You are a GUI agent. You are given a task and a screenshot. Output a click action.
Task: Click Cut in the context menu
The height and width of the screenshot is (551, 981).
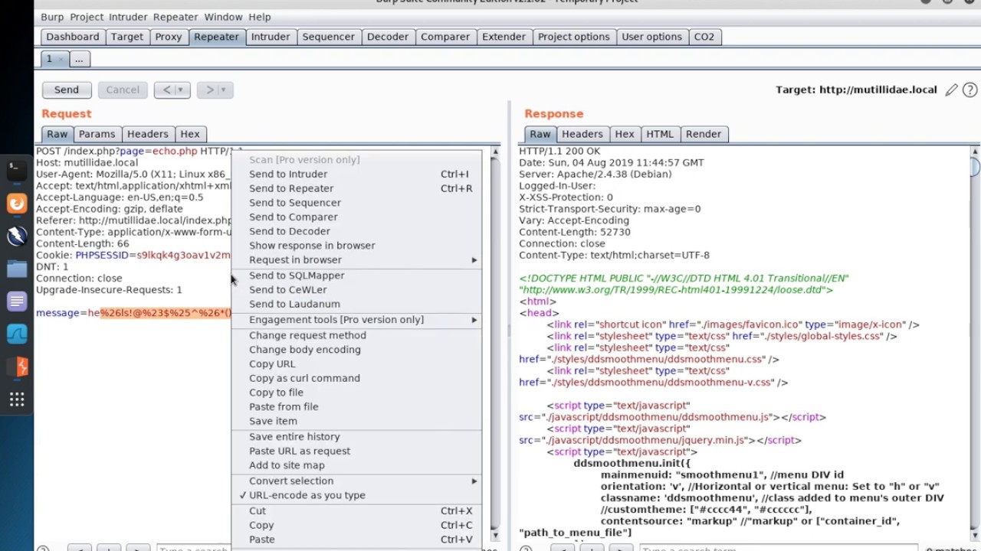357,511
